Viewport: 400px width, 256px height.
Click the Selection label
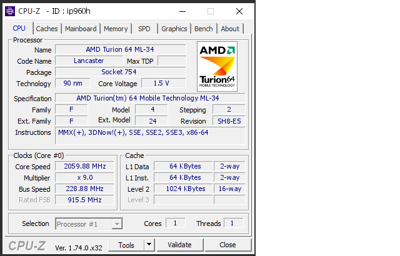click(36, 224)
